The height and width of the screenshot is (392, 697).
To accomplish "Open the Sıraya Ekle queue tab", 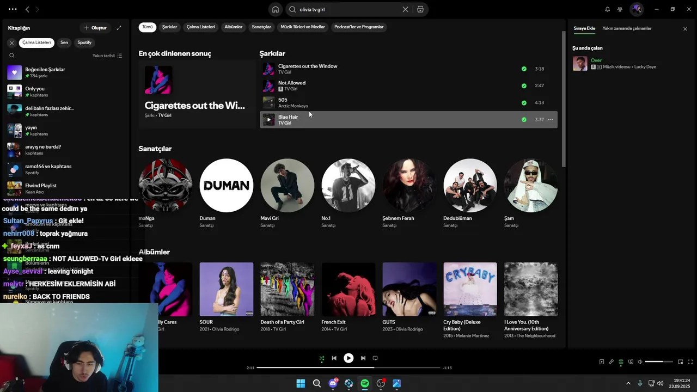I will (584, 28).
